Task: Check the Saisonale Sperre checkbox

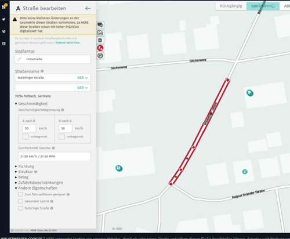Action: 20,201
